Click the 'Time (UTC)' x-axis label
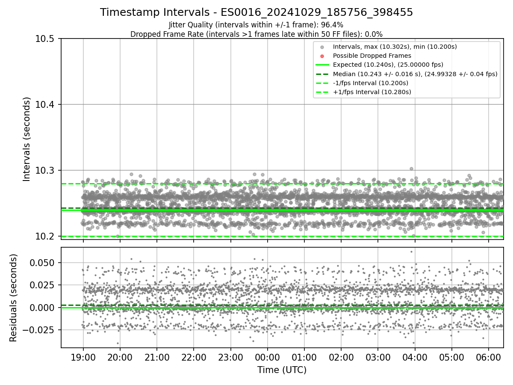Screen dimensions: 513x385 tap(282, 370)
